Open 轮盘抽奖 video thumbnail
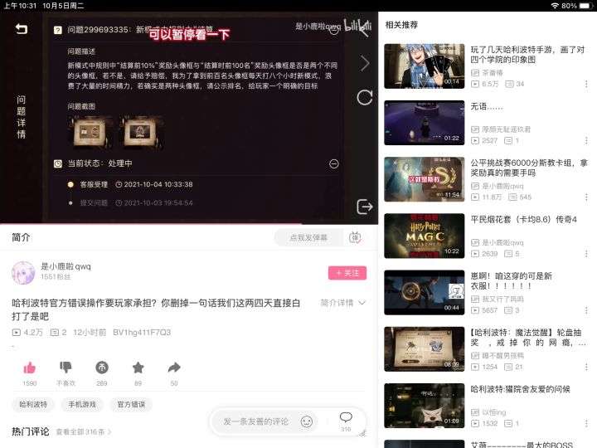 tap(425, 349)
